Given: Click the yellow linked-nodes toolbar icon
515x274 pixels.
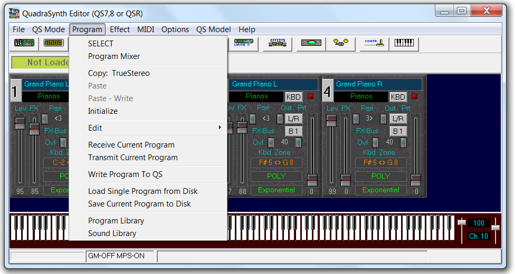Looking at the screenshot, I should click(x=340, y=44).
